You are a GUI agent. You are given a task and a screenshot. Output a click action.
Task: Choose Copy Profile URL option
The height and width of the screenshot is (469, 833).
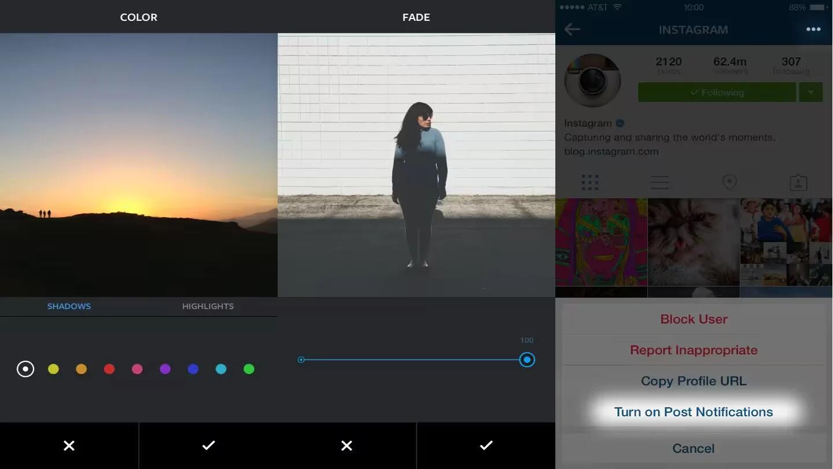coord(694,381)
